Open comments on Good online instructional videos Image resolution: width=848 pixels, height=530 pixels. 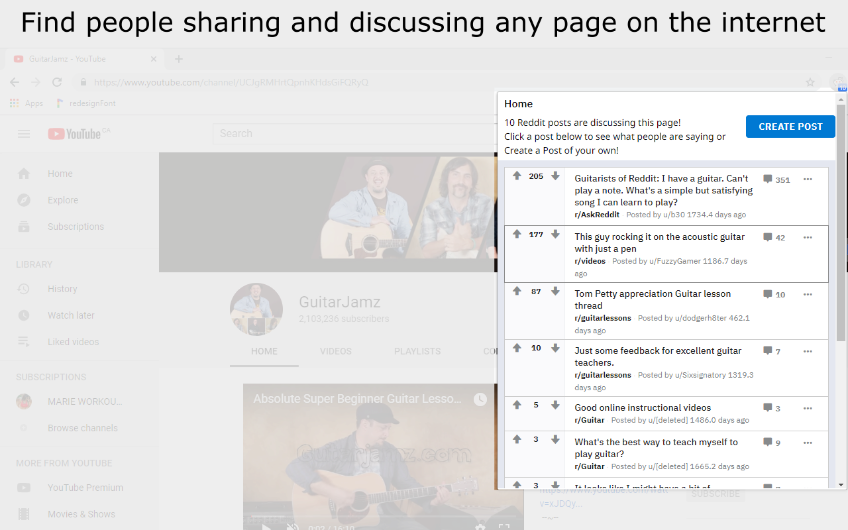coord(772,408)
